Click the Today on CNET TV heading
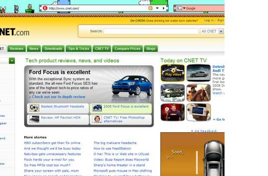This screenshot has height=176, width=268. 183,61
